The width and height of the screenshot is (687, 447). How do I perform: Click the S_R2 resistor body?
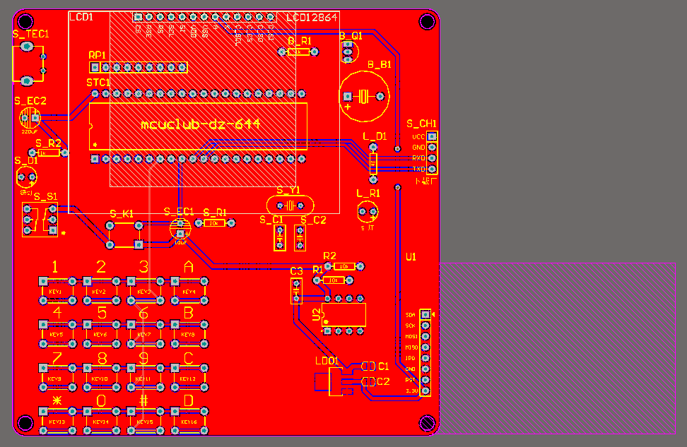click(x=48, y=153)
